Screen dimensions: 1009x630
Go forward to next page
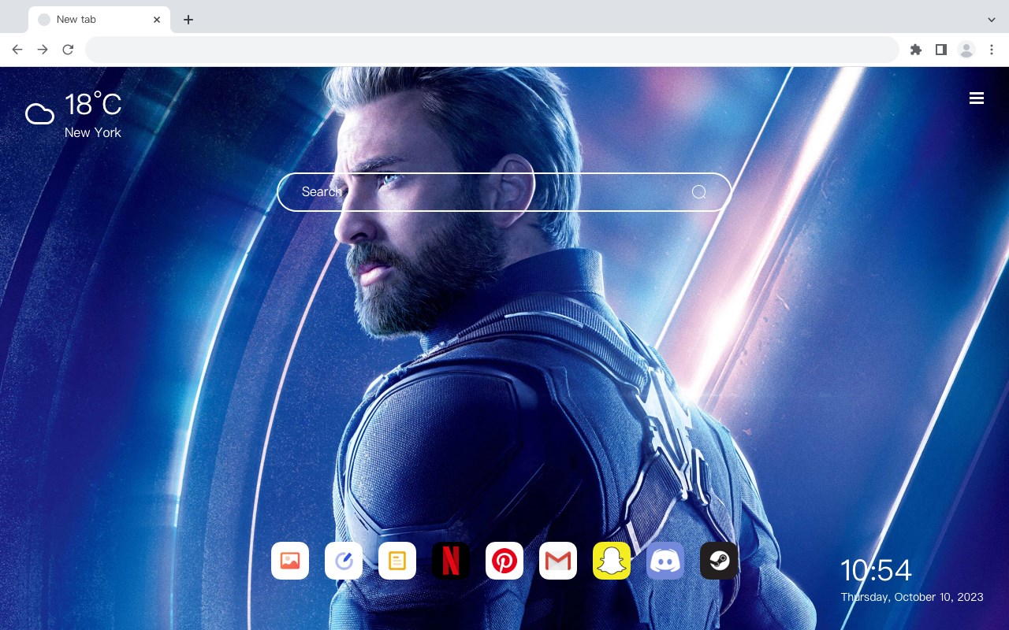[x=43, y=50]
